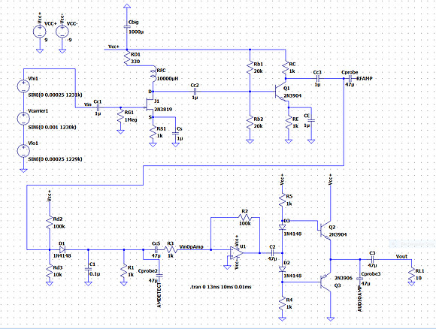This screenshot has height=329, width=436.
Task: Select the VCC- voltage source symbol
Action: coord(62,32)
